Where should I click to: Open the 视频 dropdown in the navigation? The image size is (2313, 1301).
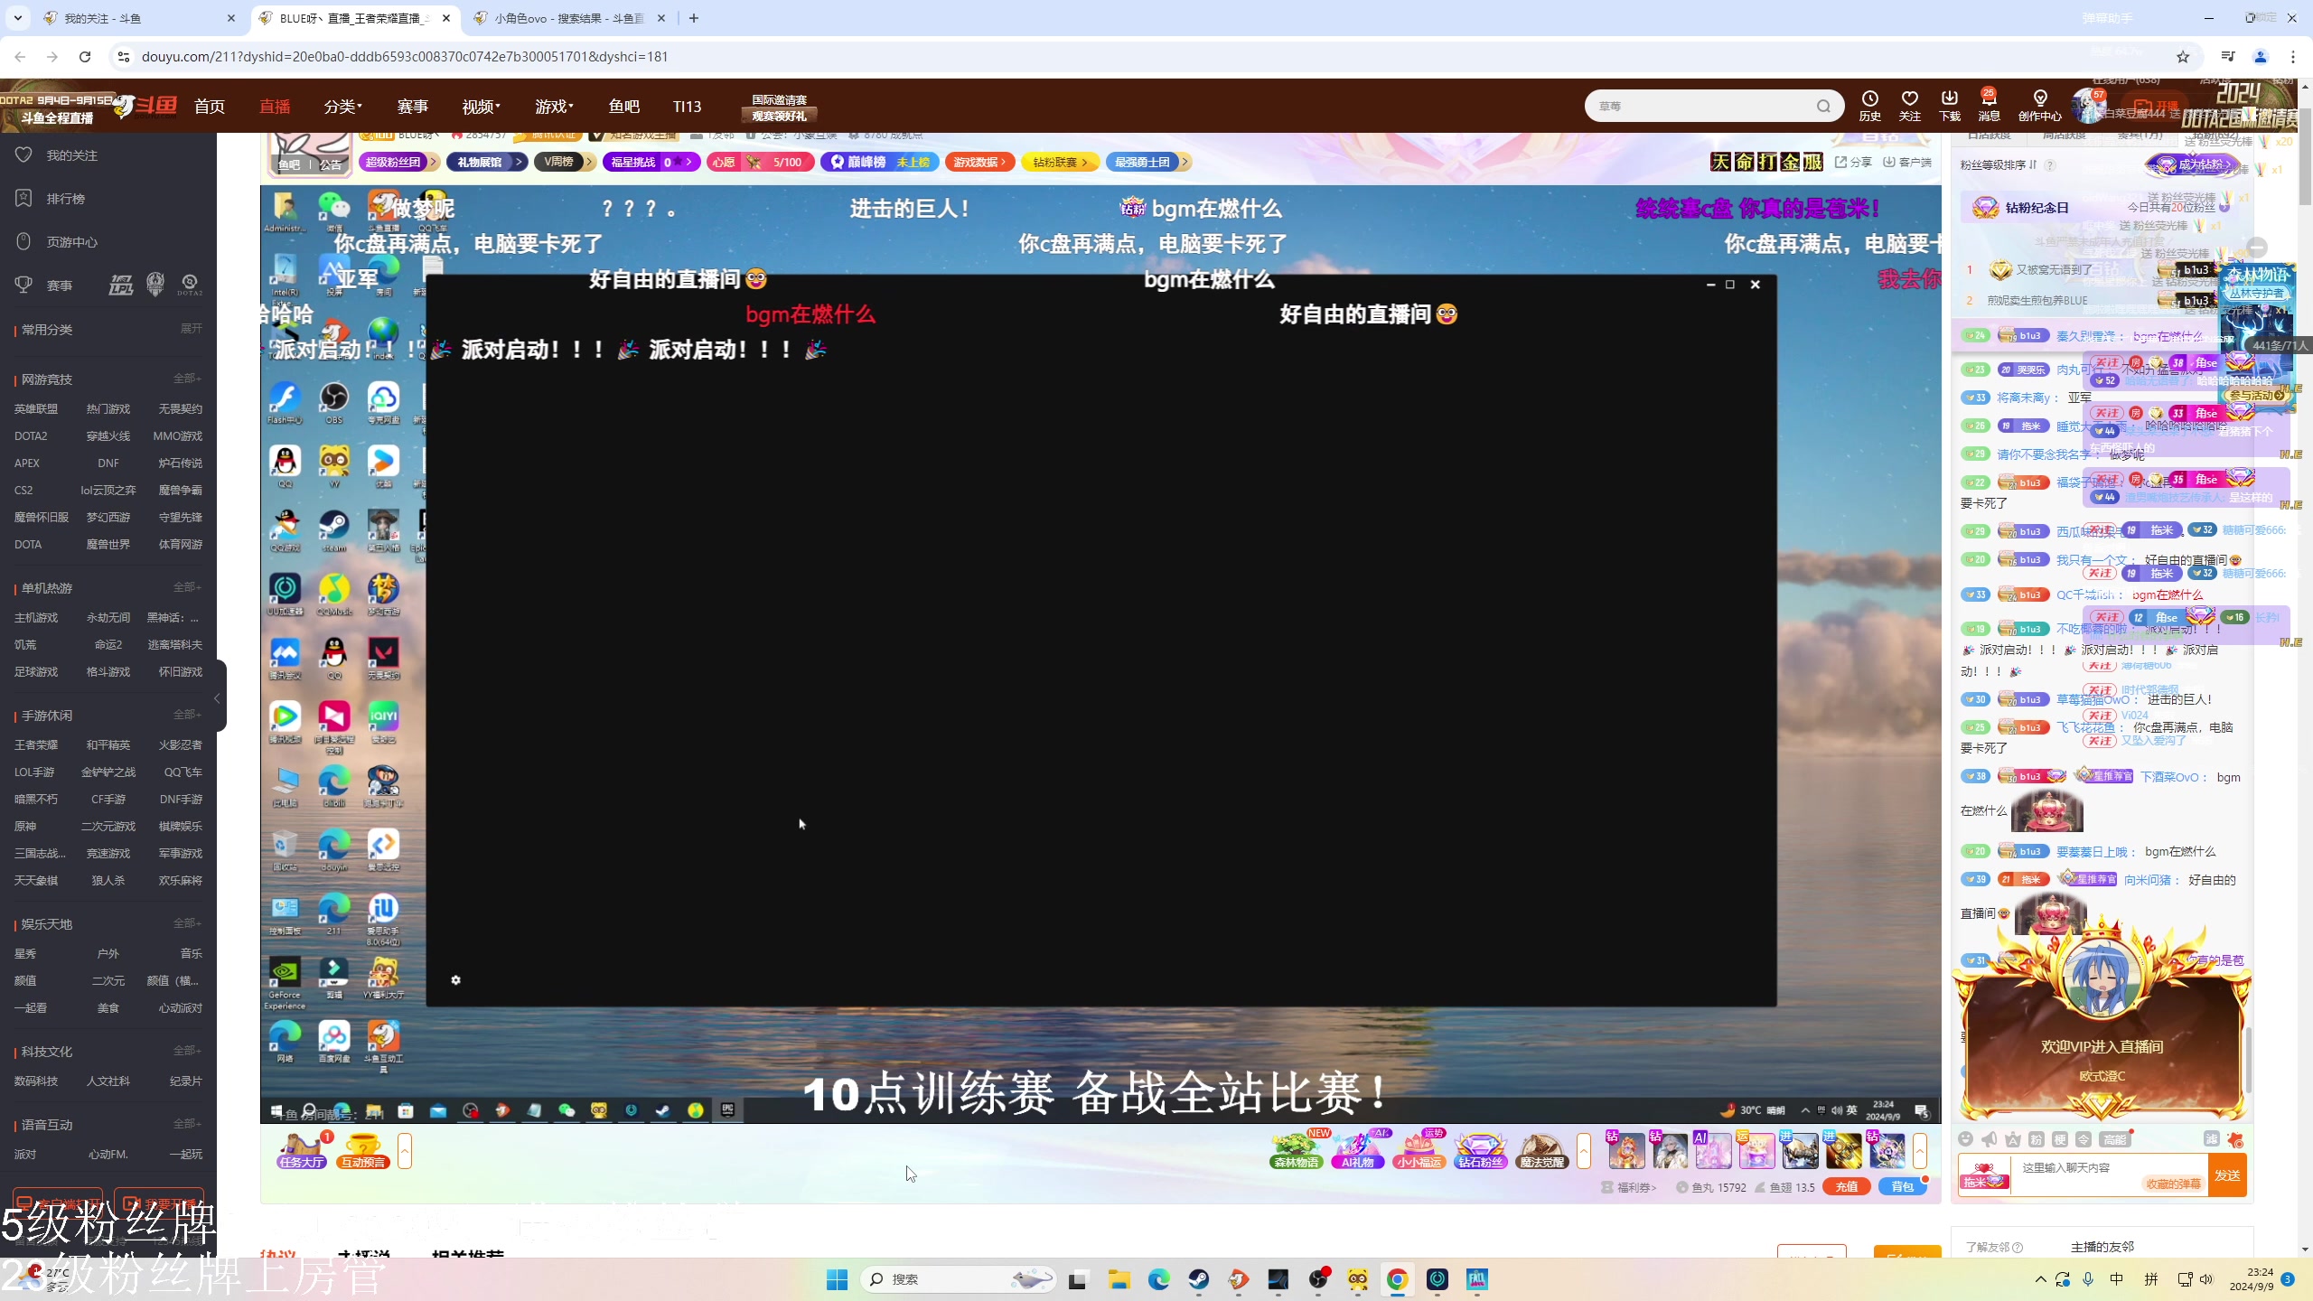[x=481, y=107]
